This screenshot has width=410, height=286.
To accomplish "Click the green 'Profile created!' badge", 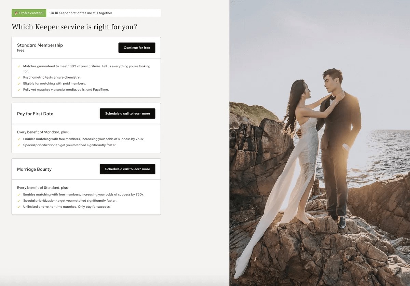I will (29, 13).
